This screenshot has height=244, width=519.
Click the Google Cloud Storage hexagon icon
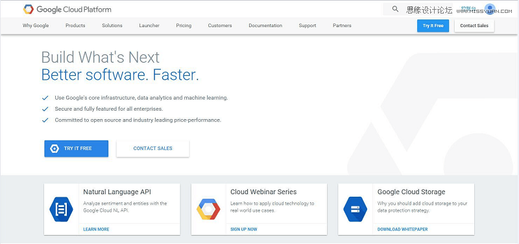click(x=355, y=209)
